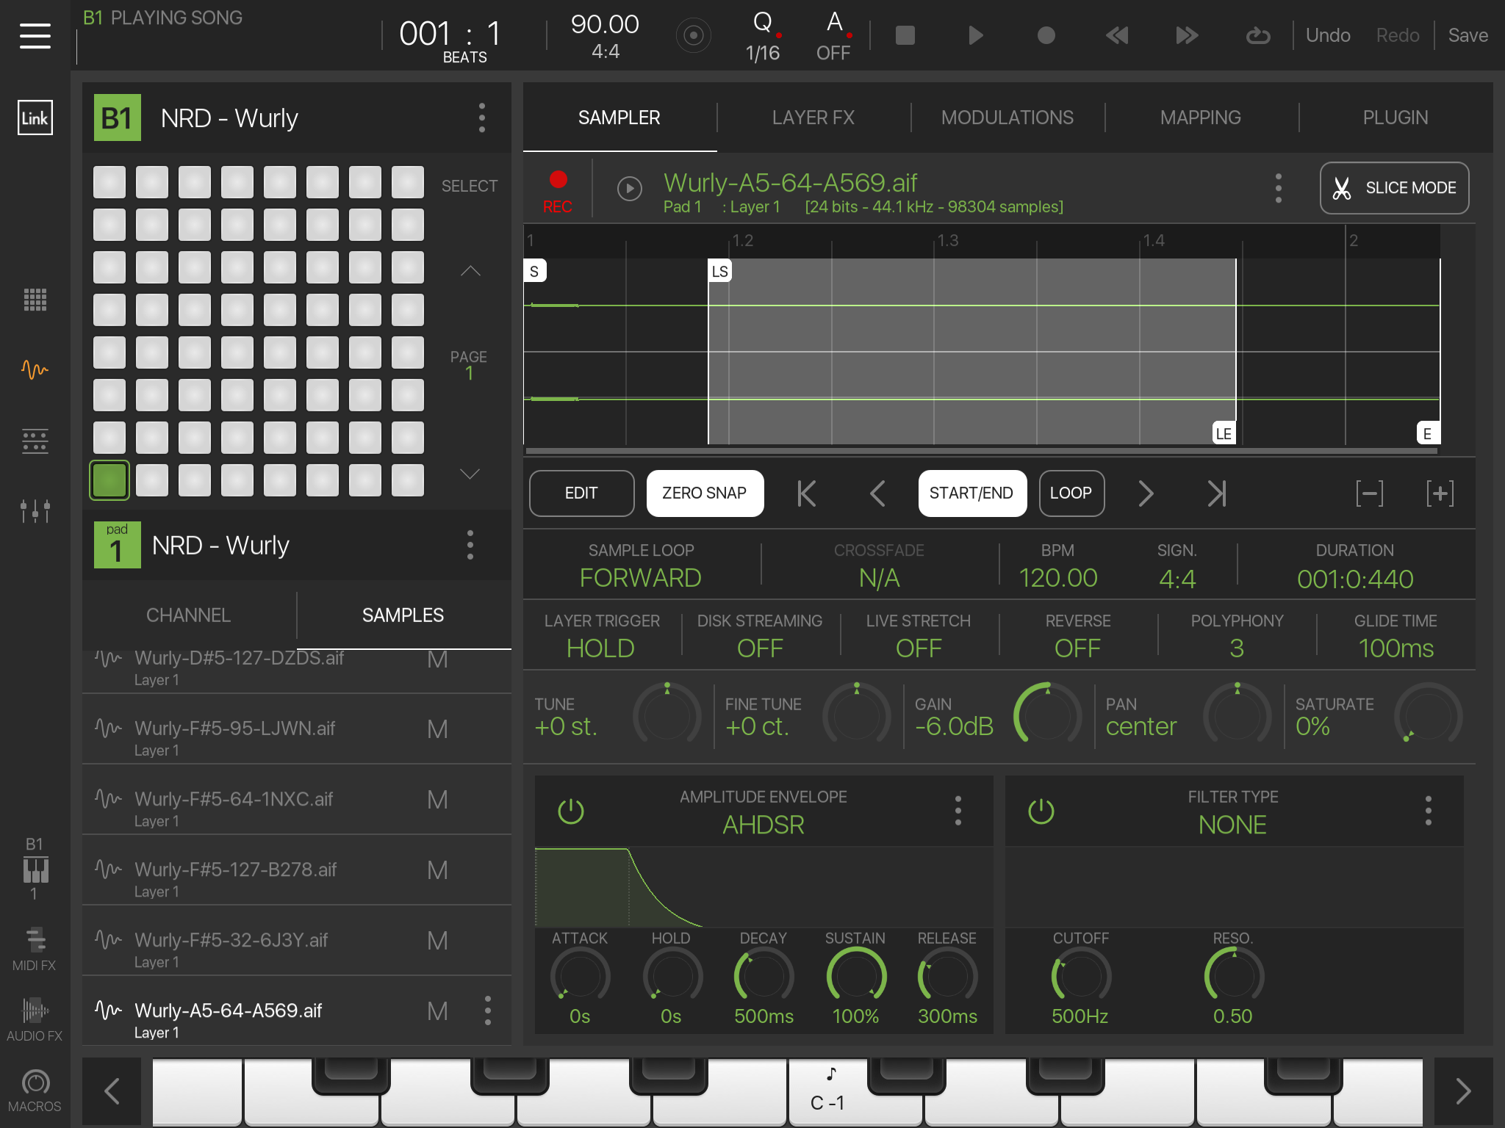
Task: Change SAMPLE LOOP mode from FORWARD
Action: (640, 578)
